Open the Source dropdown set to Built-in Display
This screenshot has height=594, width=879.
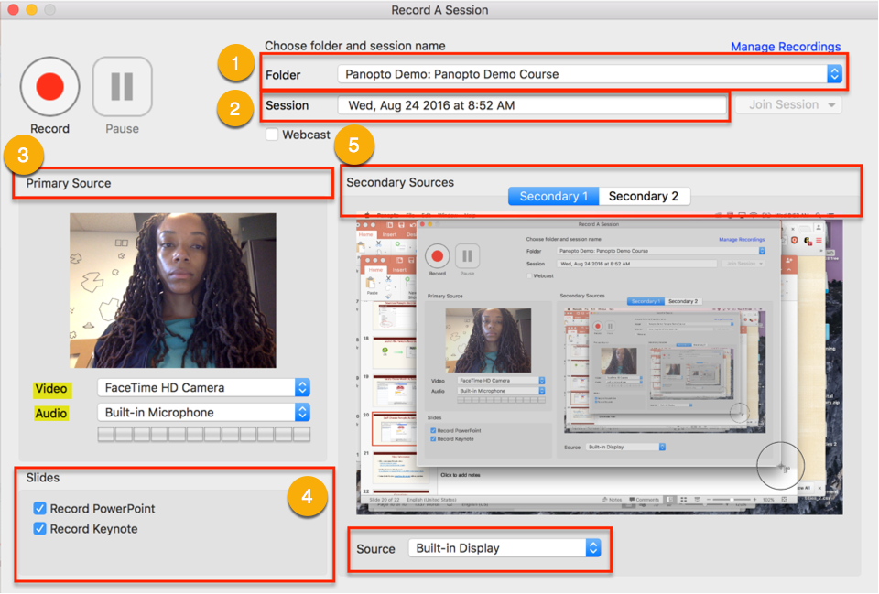(x=505, y=548)
